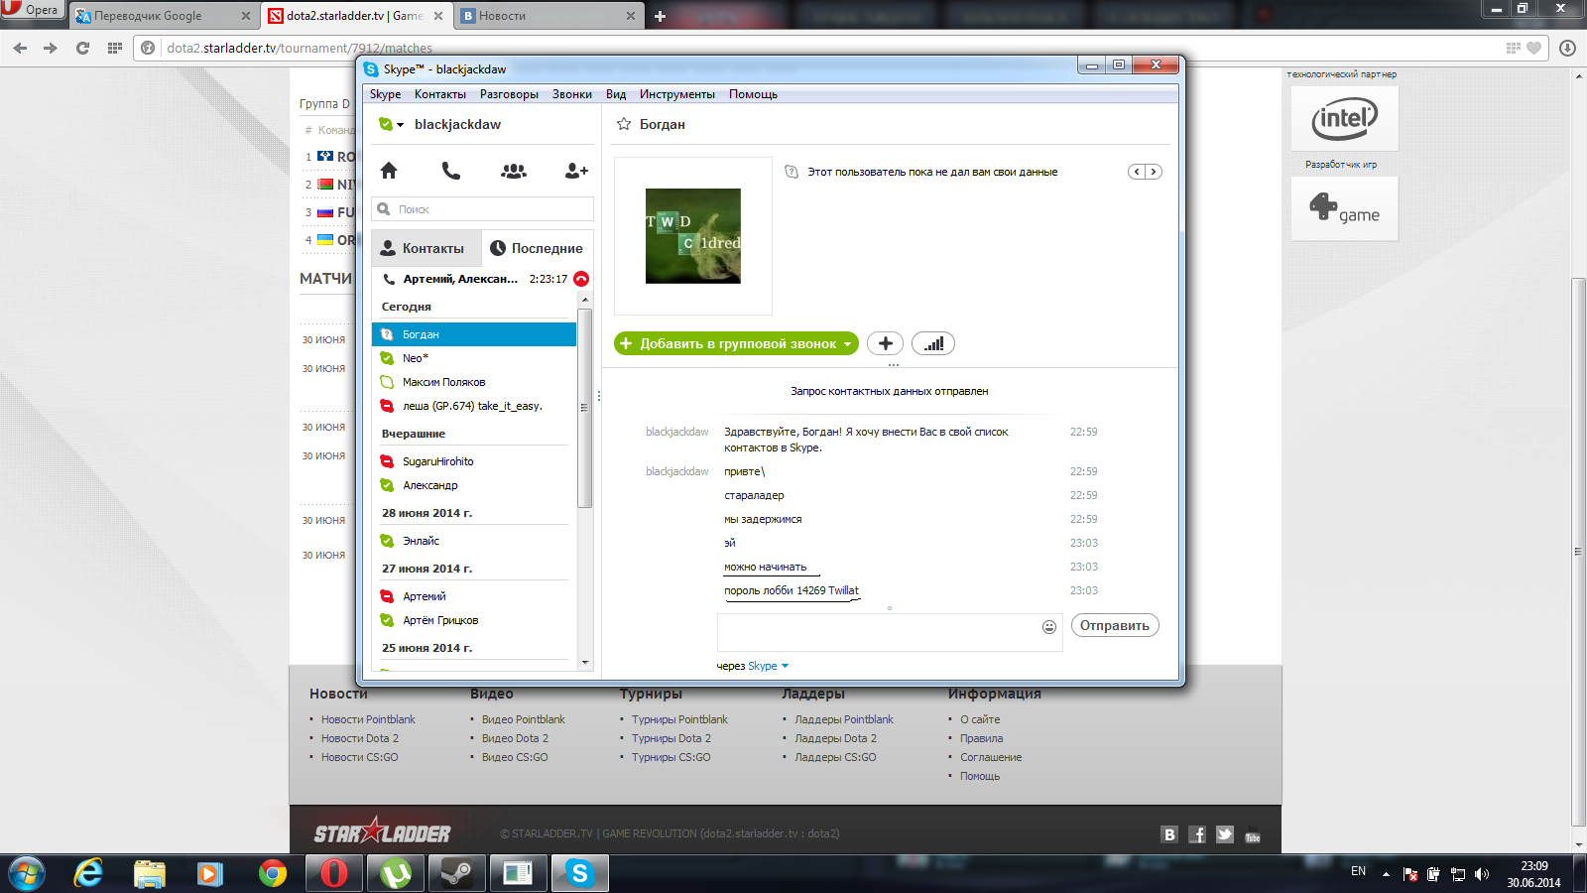Select contact Максим Поляков
The height and width of the screenshot is (893, 1587).
click(474, 382)
